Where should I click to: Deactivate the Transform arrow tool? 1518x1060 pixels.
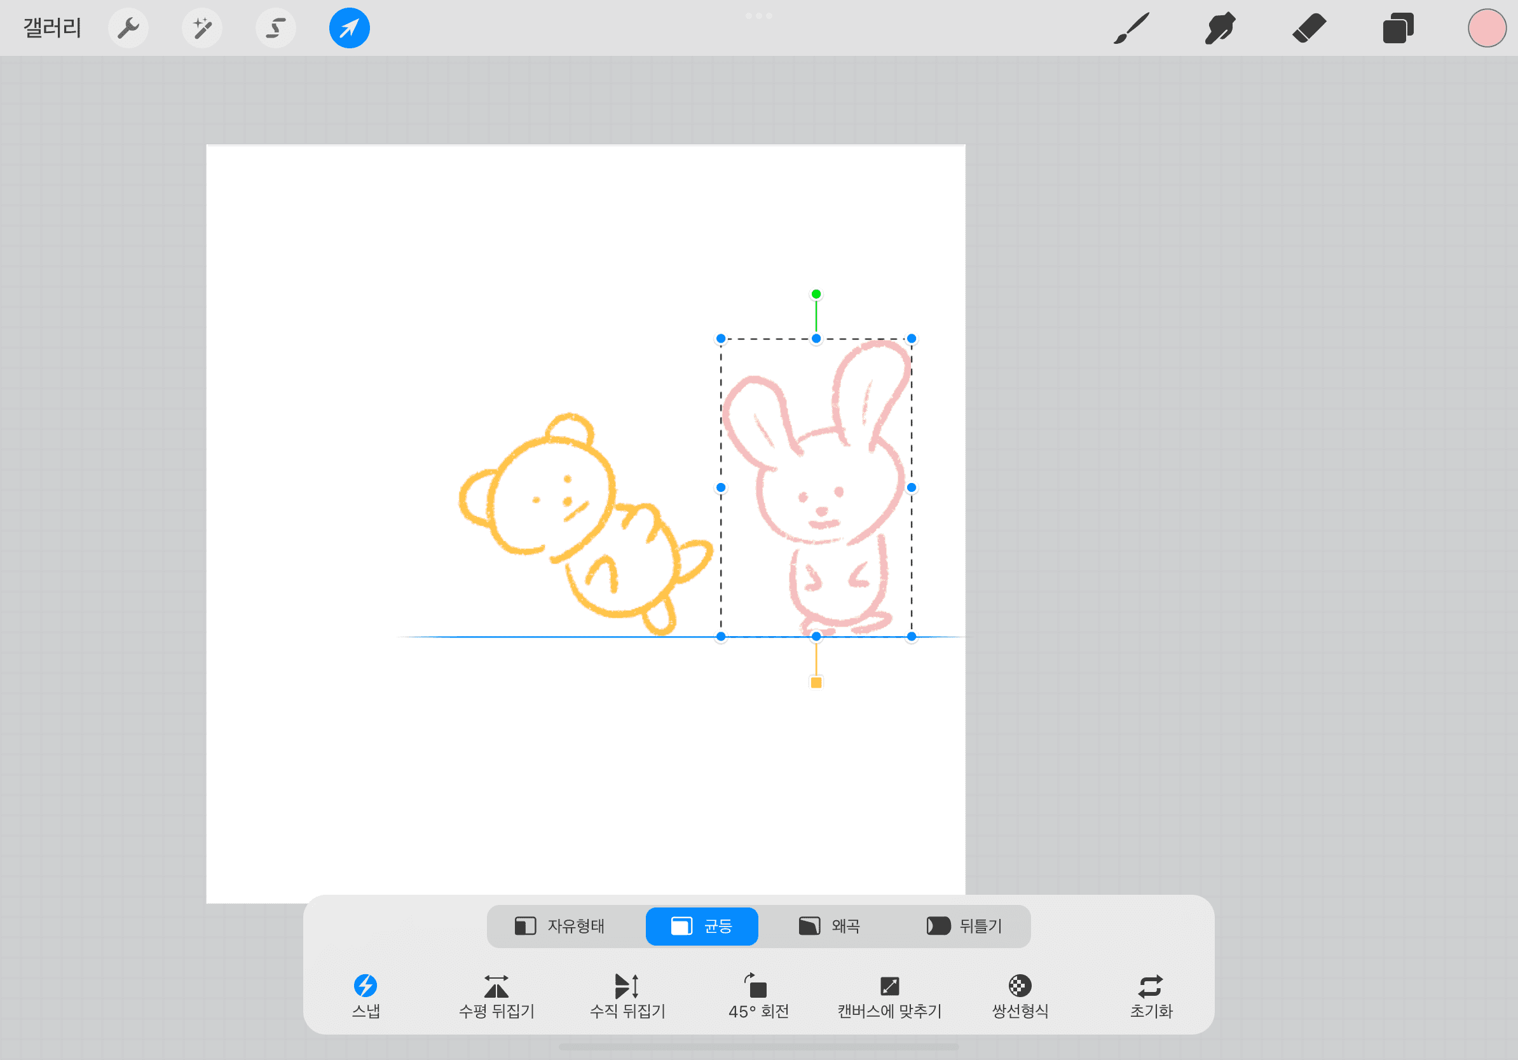click(x=349, y=29)
